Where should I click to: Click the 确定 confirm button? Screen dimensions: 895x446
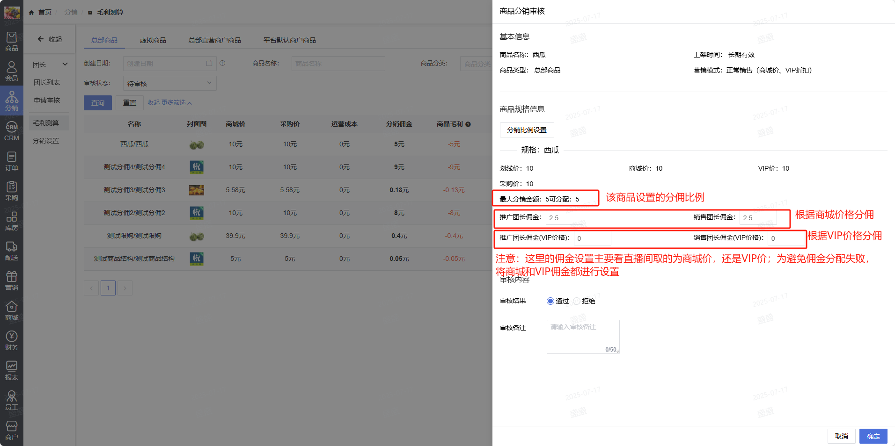(873, 436)
